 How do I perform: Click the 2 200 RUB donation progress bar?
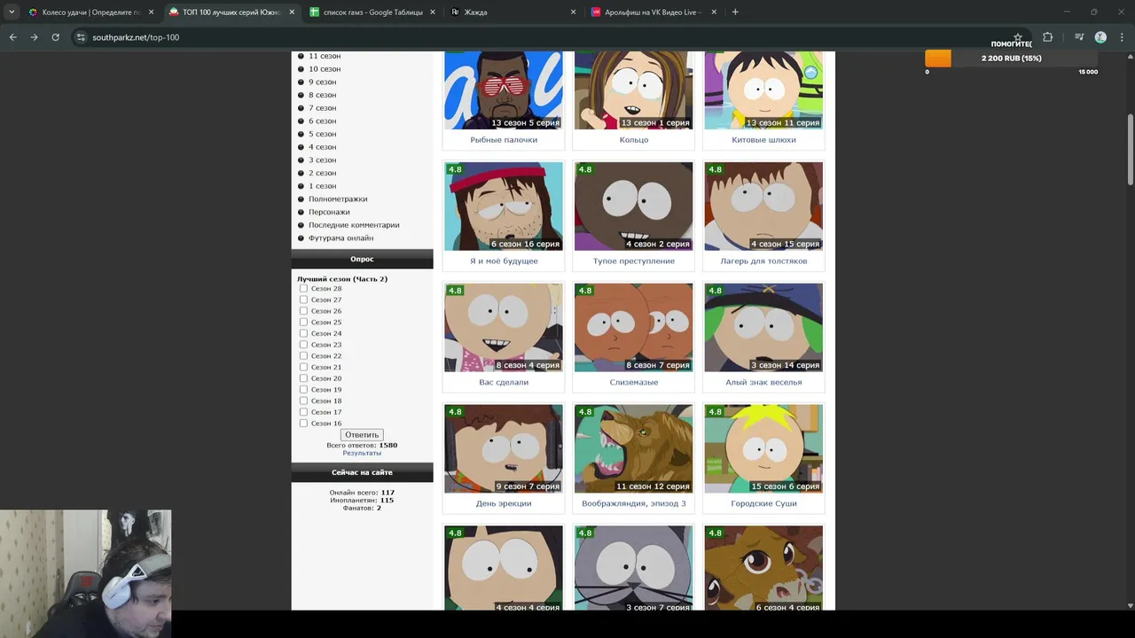1011,58
